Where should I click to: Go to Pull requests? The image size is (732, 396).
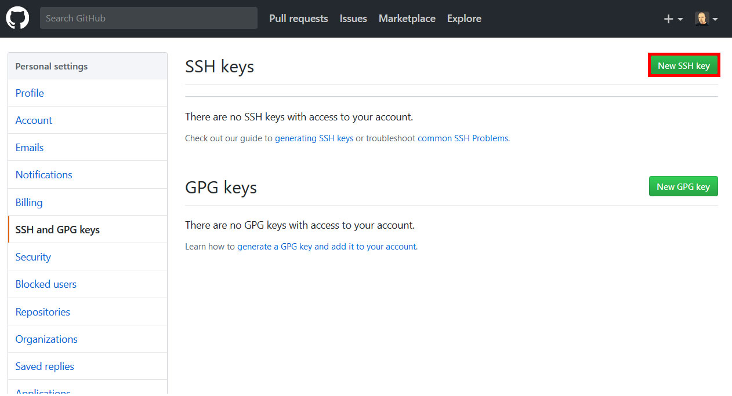299,19
